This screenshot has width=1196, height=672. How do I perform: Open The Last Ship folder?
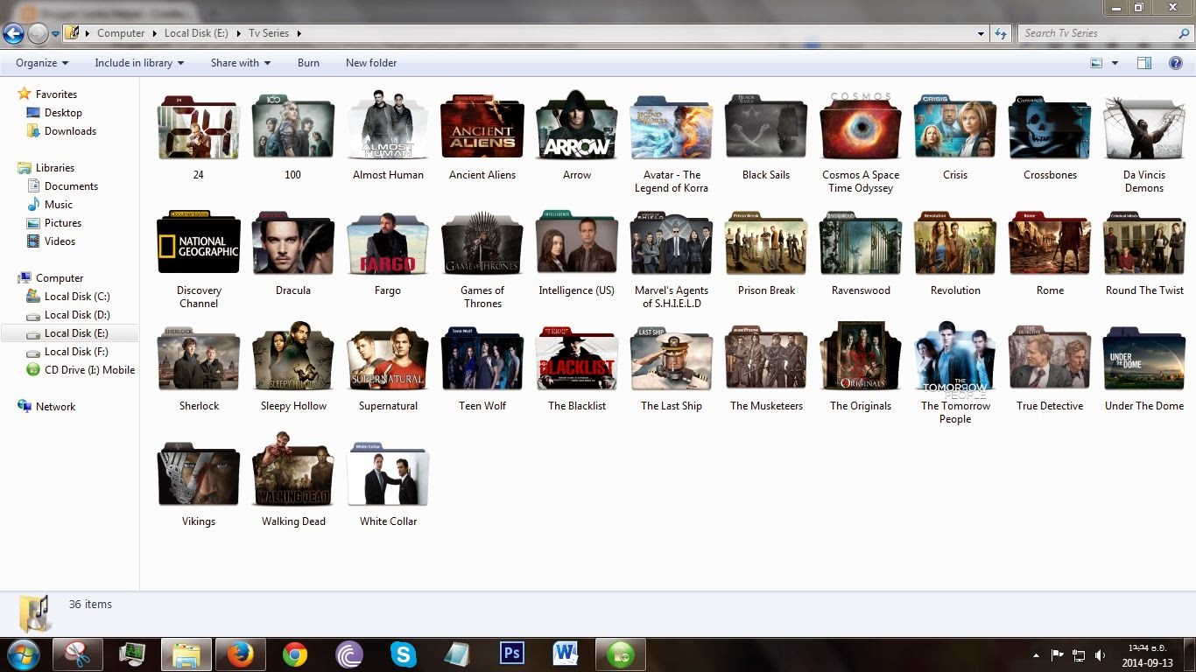(x=672, y=360)
